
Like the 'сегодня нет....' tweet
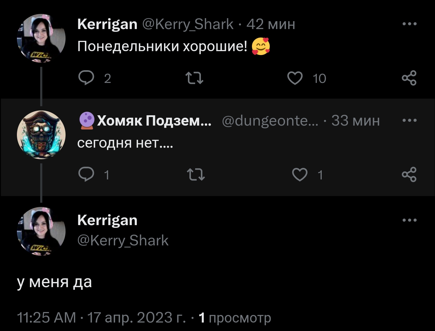click(300, 175)
